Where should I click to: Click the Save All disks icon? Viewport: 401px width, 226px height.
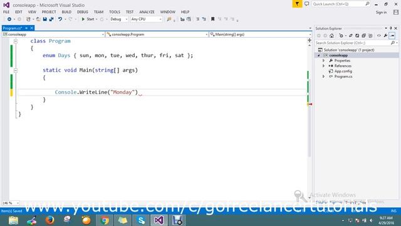[51, 19]
